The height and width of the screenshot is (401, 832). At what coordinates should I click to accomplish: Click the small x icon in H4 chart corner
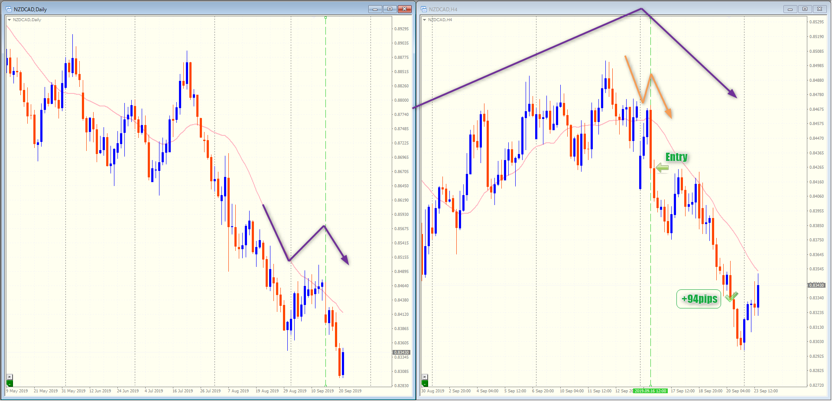click(425, 377)
